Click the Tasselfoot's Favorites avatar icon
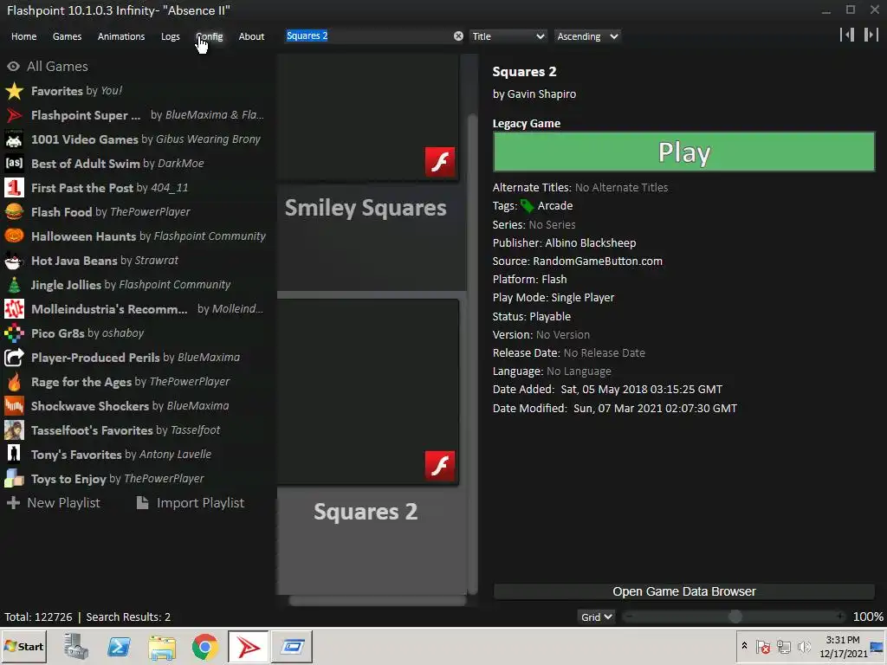 (14, 430)
